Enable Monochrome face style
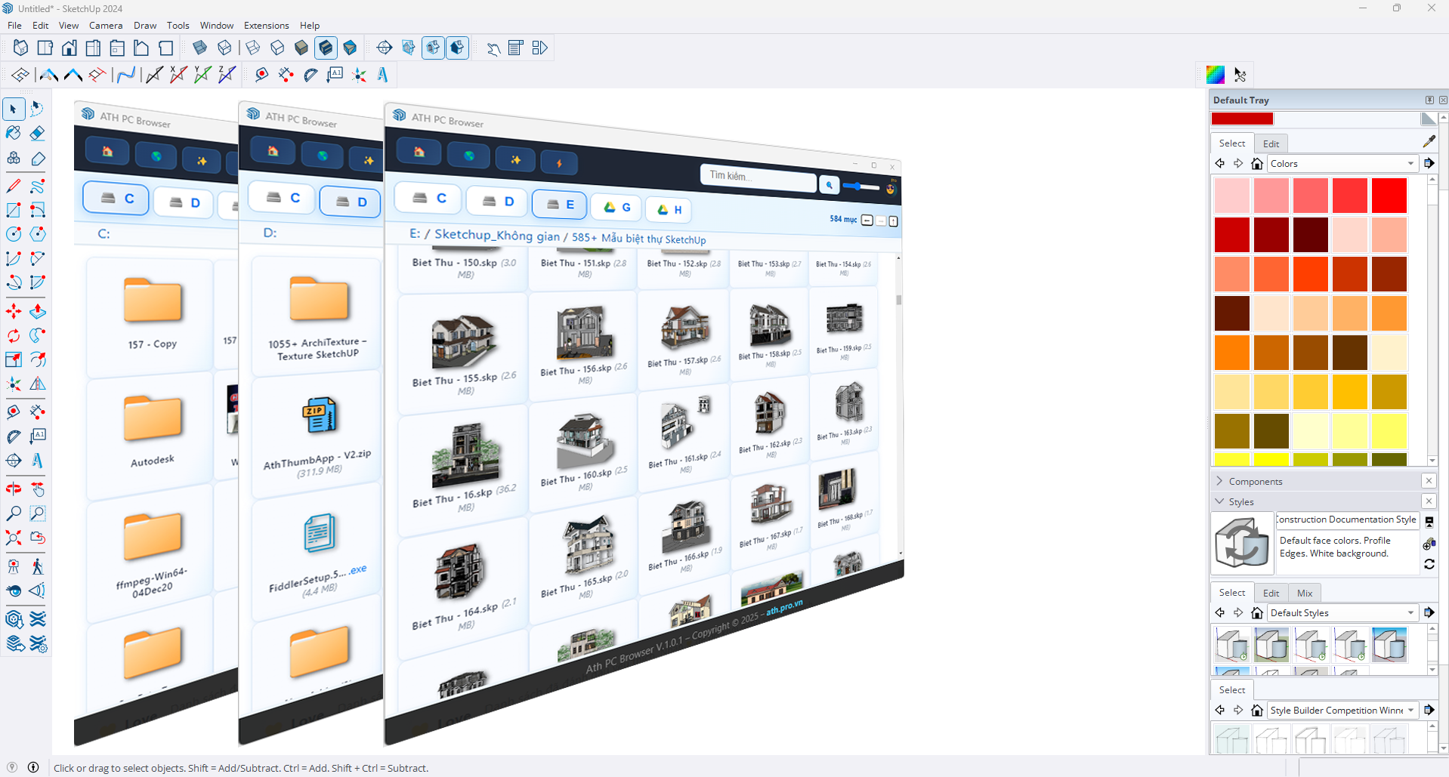 click(x=350, y=48)
